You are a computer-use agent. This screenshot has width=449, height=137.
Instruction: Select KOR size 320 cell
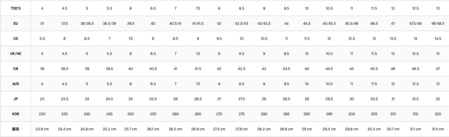tap(438, 114)
